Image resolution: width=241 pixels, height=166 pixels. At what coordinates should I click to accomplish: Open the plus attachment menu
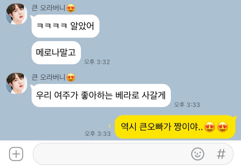click(x=16, y=154)
